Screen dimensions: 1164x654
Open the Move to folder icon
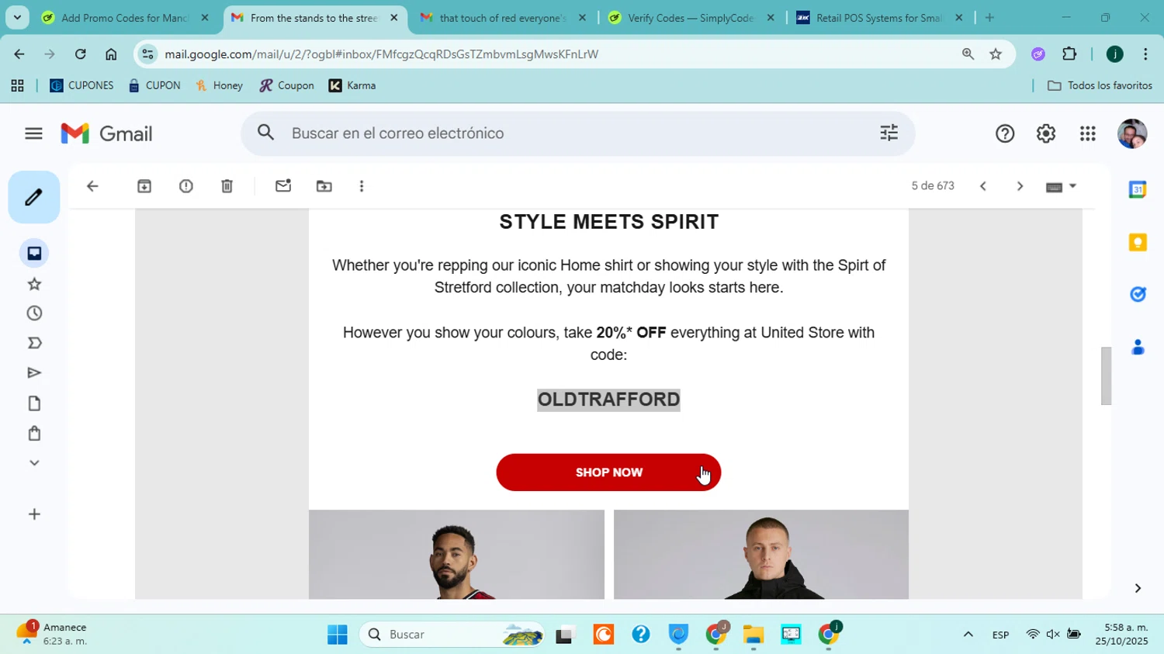pyautogui.click(x=324, y=186)
